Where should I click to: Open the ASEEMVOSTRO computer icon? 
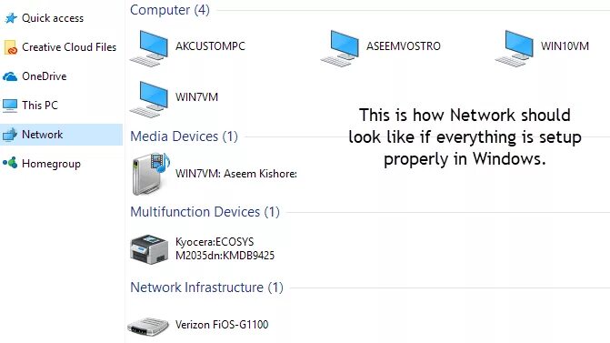tap(340, 48)
